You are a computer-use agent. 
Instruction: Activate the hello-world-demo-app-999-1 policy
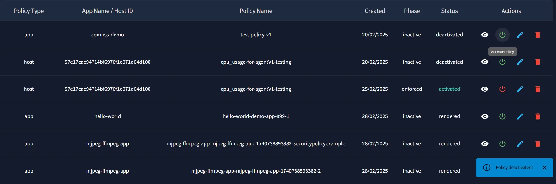[502, 116]
